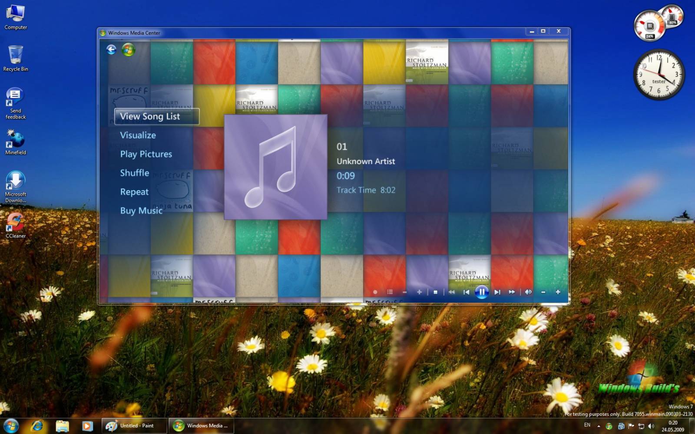Open Windows Media Player taskbar icon
Image resolution: width=695 pixels, height=434 pixels.
[87, 426]
